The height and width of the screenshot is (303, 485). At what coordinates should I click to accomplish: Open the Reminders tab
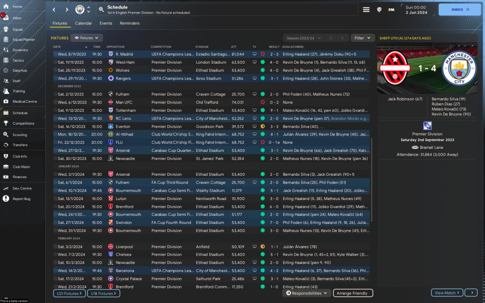[x=130, y=23]
